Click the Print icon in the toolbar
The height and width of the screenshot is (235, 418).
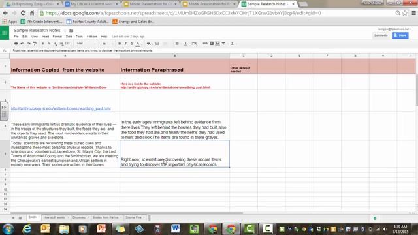[x=16, y=44]
